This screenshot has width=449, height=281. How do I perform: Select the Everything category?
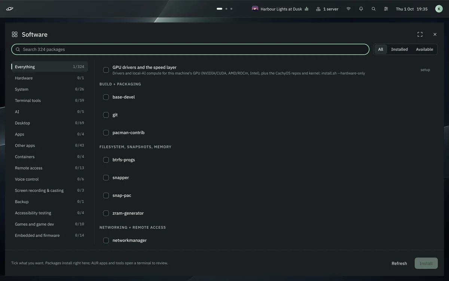pos(49,67)
